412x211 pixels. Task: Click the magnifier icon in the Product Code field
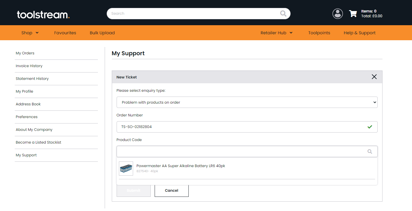tap(370, 151)
